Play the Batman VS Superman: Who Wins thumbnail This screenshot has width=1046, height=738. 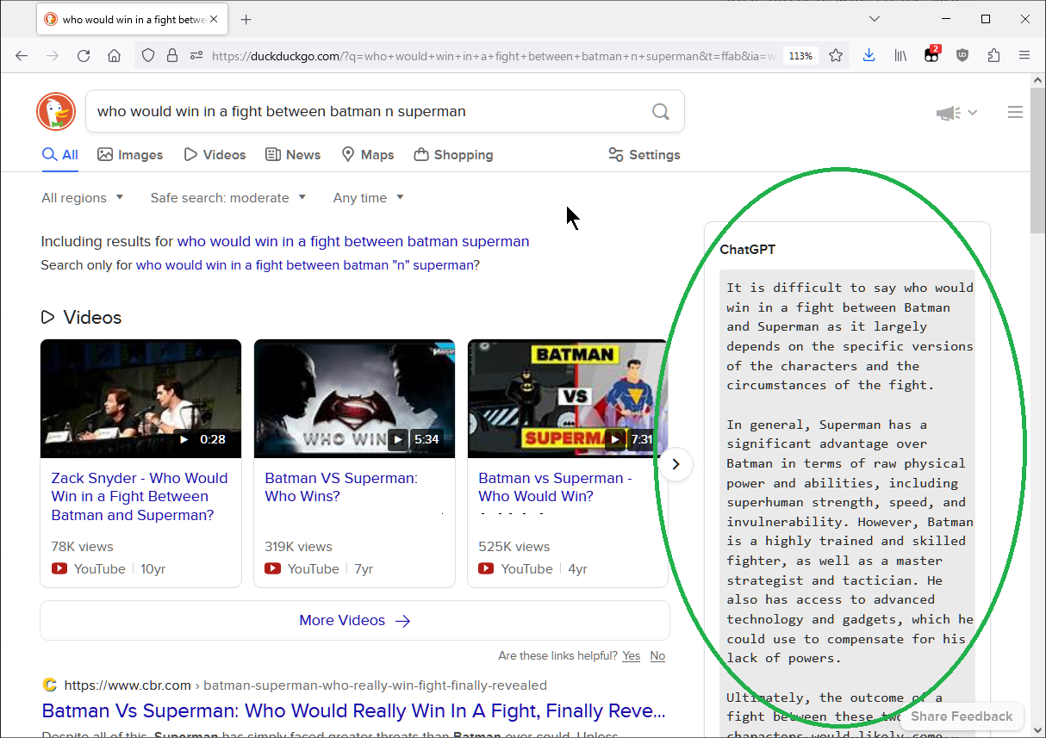coord(354,399)
